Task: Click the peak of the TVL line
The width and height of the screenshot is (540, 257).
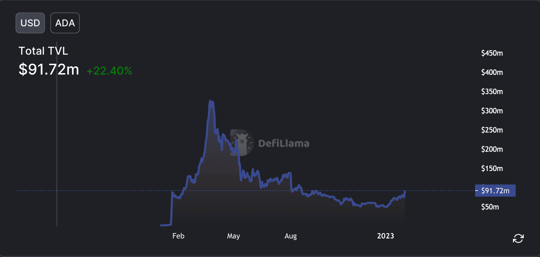Action: [210, 101]
